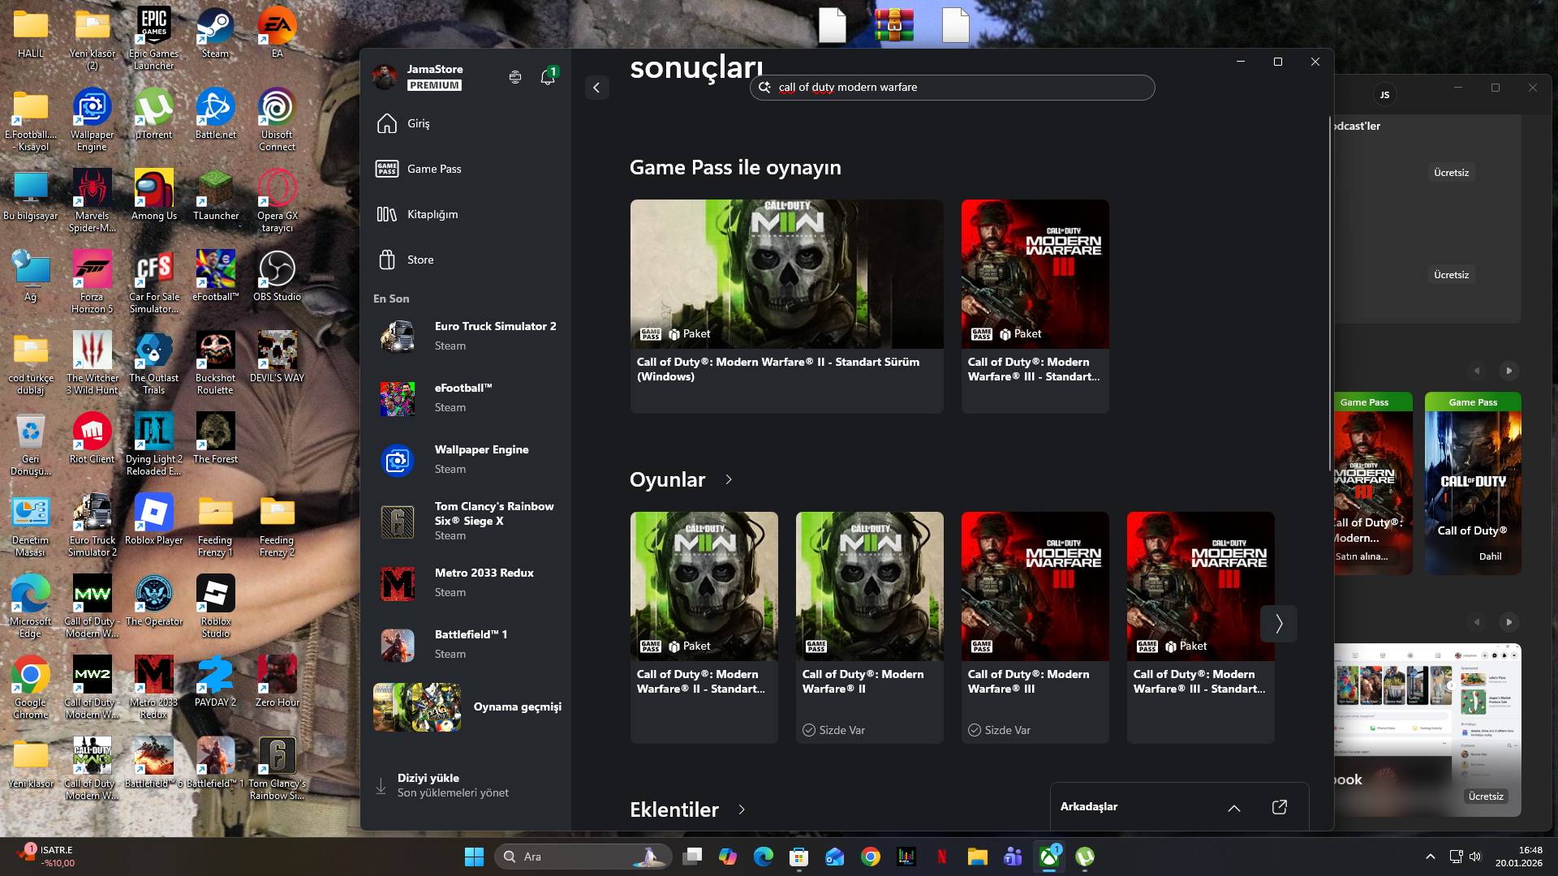Select Buckshot Roulette desktop icon

click(x=215, y=363)
